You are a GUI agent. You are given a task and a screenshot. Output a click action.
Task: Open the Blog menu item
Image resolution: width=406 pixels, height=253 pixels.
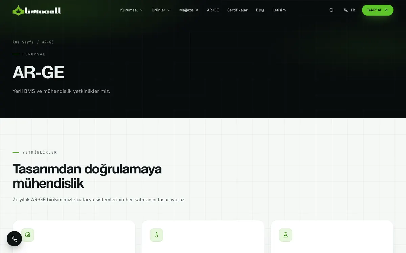260,10
